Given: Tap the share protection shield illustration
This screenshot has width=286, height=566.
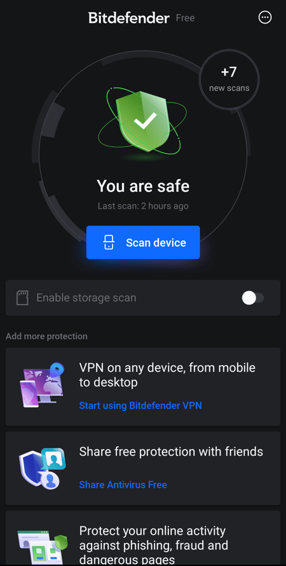Looking at the screenshot, I should point(42,469).
